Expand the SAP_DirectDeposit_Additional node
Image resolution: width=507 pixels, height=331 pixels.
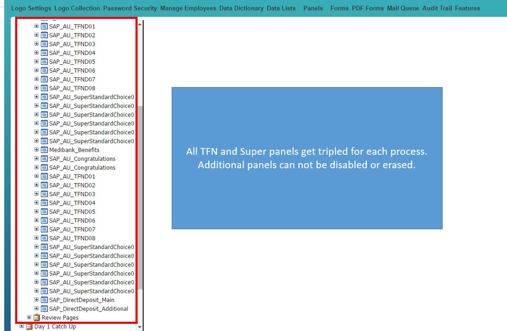click(37, 309)
